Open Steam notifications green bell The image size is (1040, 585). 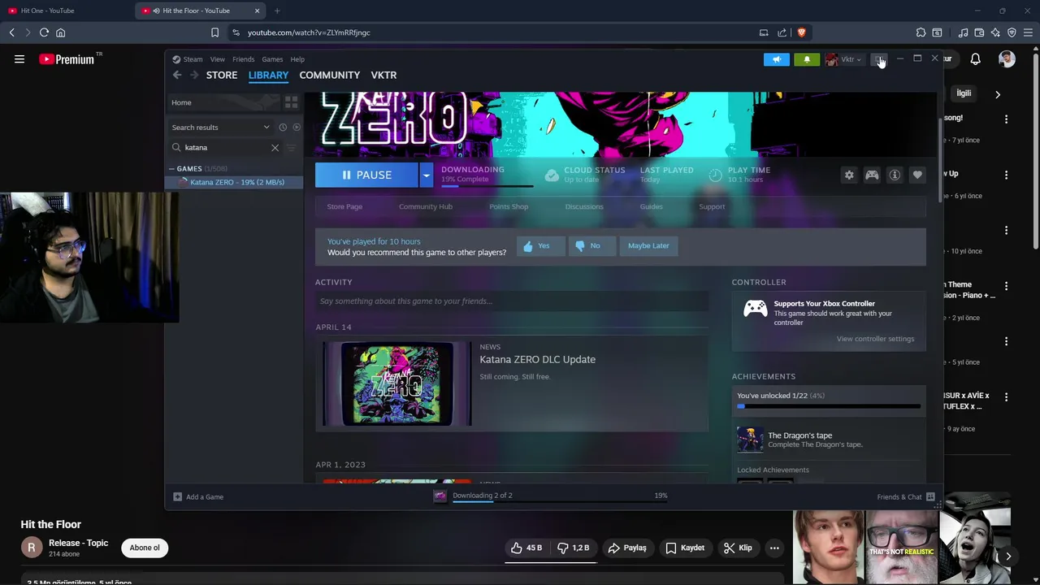pyautogui.click(x=807, y=59)
